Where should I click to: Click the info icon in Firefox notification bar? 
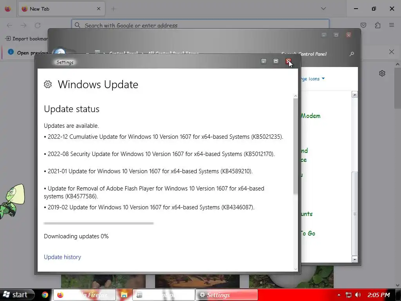(x=11, y=52)
